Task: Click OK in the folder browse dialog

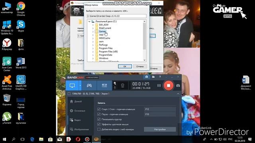Action: (x=125, y=66)
